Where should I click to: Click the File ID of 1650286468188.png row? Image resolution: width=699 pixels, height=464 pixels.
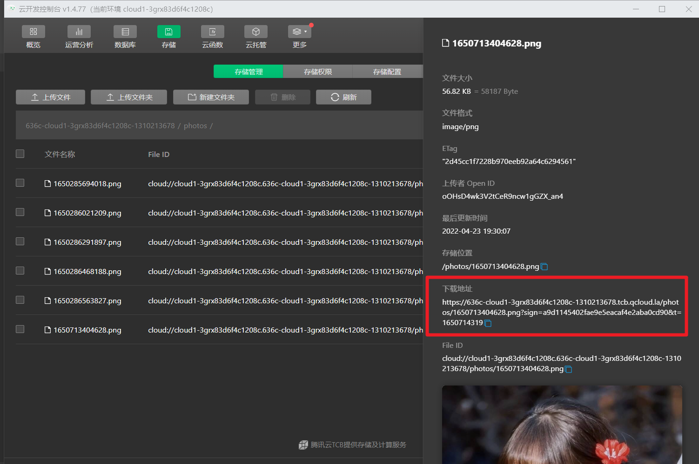point(285,272)
